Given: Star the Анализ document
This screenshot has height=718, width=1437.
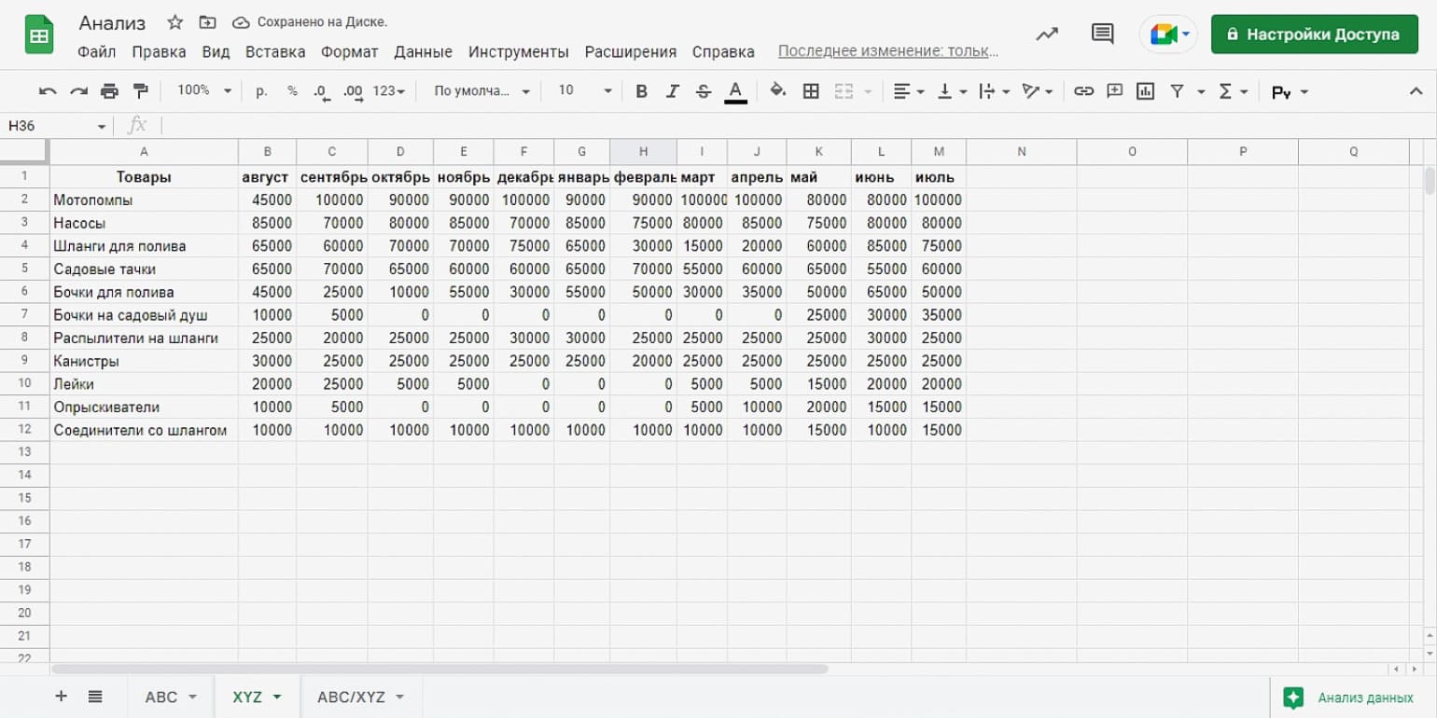Looking at the screenshot, I should point(174,22).
